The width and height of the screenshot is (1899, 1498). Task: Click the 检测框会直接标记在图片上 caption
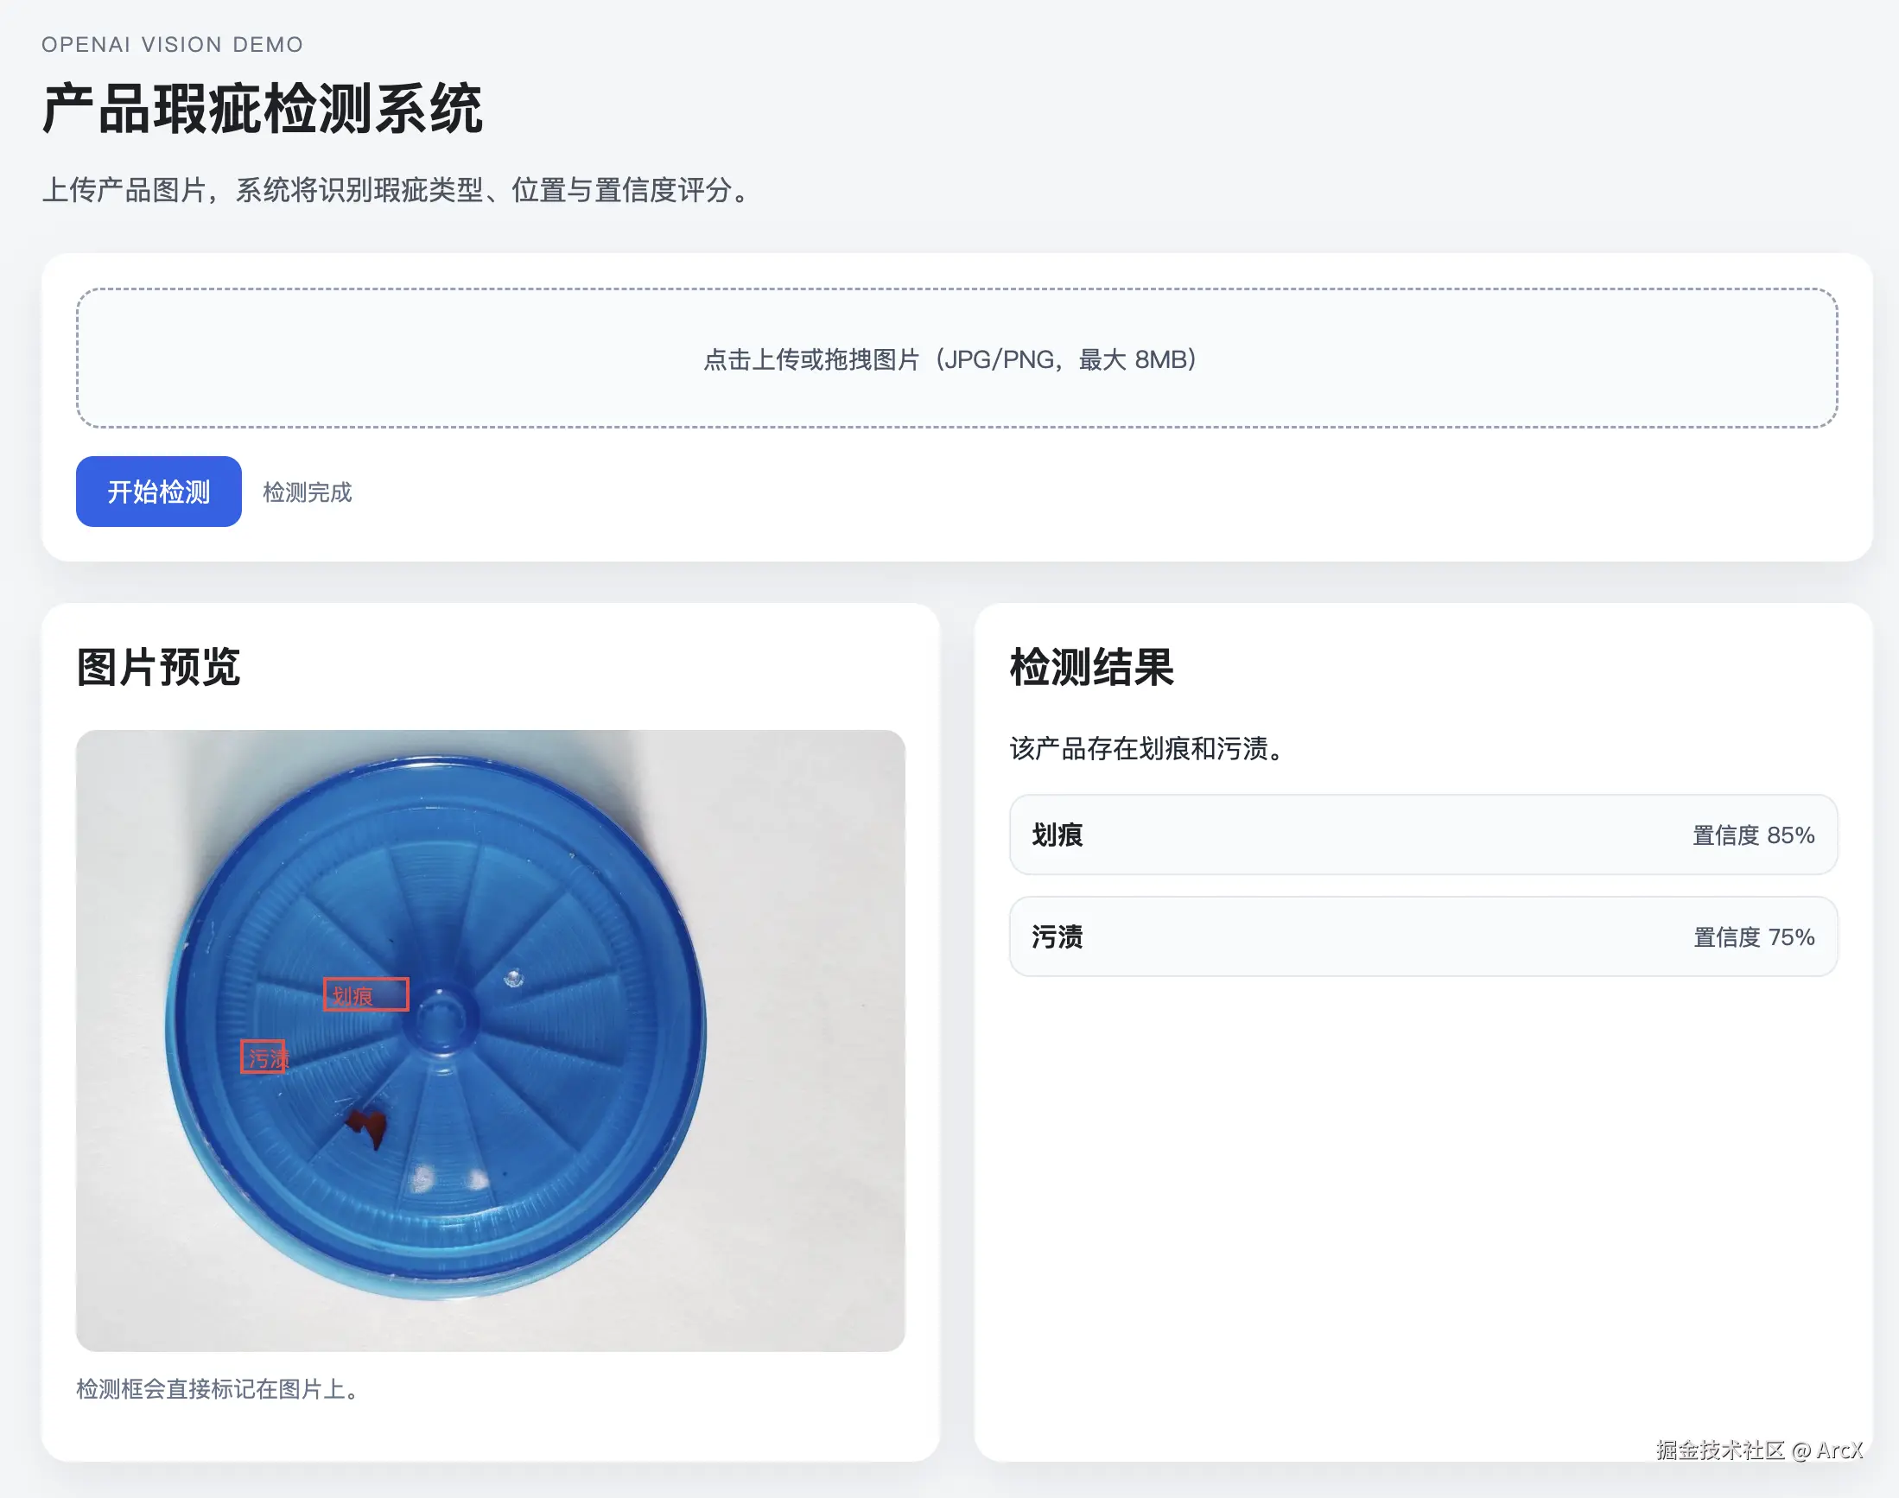point(218,1388)
